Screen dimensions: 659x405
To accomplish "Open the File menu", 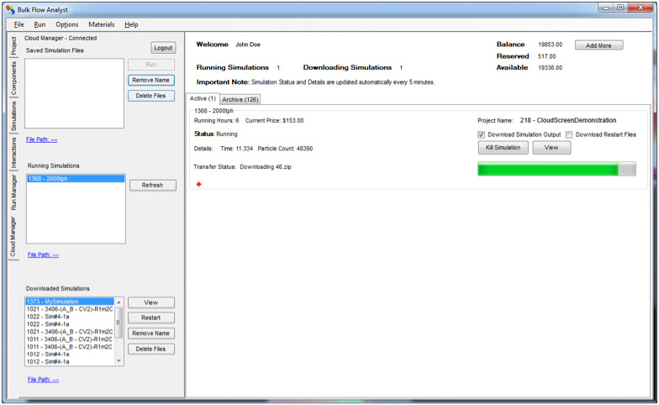I will (x=18, y=24).
